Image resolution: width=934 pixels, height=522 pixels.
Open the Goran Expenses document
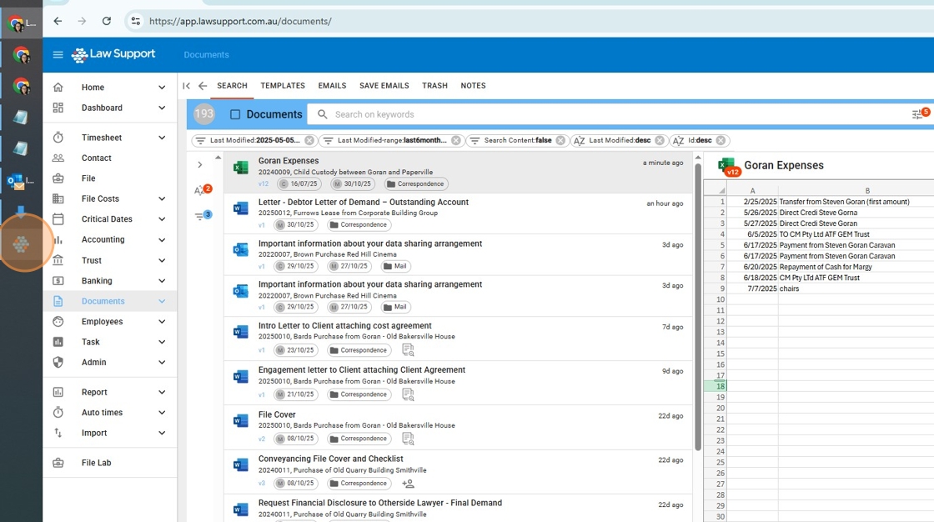[289, 161]
